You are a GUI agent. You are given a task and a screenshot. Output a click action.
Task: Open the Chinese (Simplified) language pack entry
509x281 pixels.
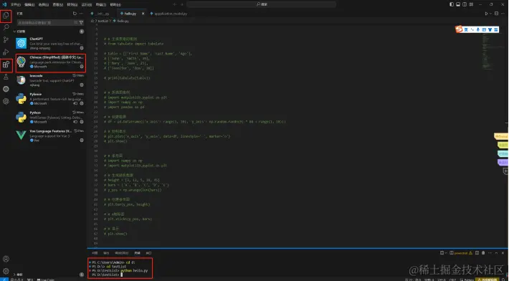click(x=50, y=63)
